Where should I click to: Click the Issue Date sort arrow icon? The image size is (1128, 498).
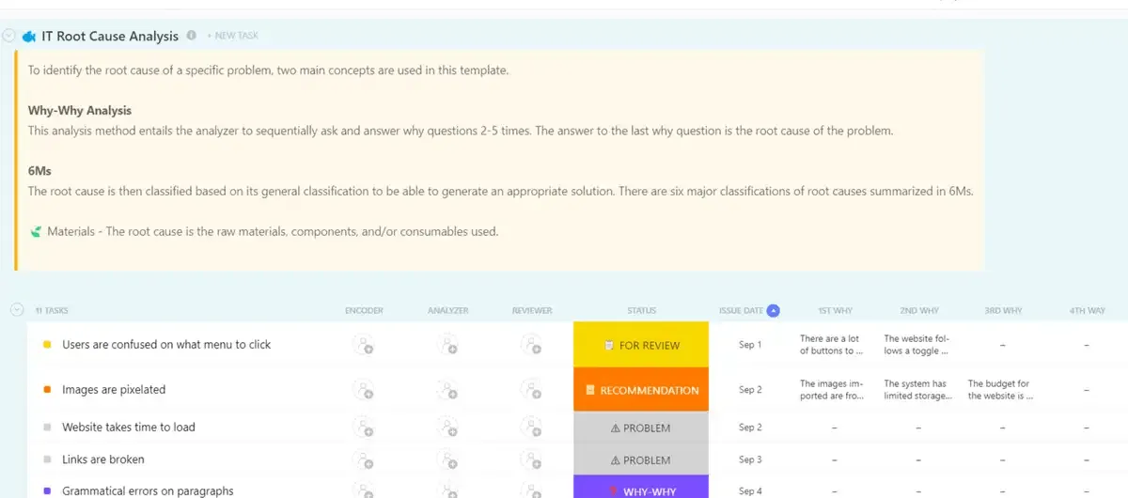click(x=773, y=310)
